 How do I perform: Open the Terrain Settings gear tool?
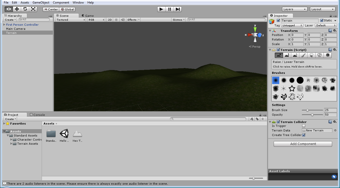pyautogui.click(x=328, y=55)
